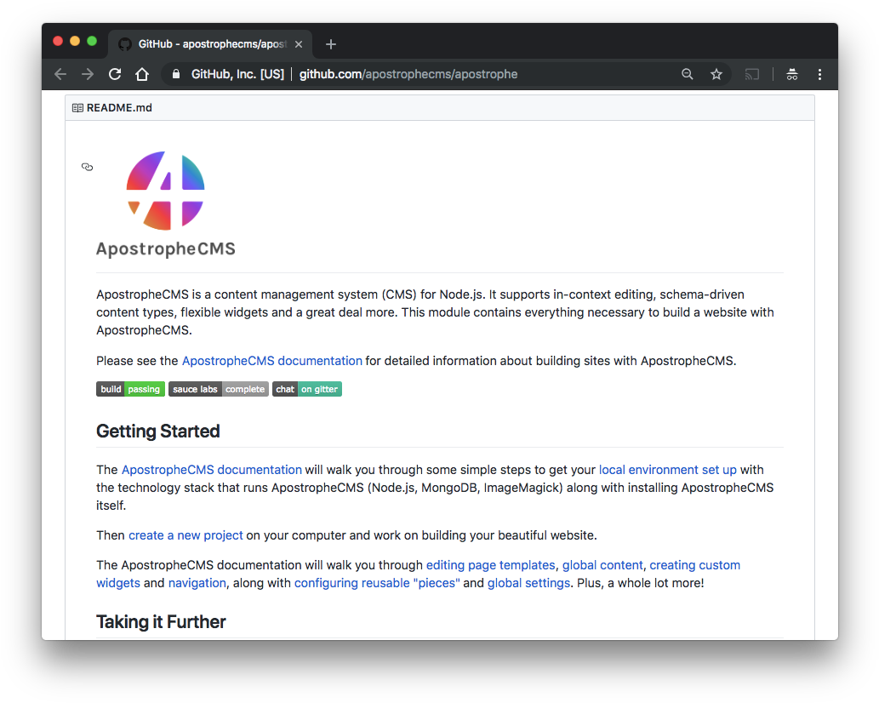This screenshot has width=879, height=703.
Task: Click the sauce labs complete badge
Action: (219, 389)
